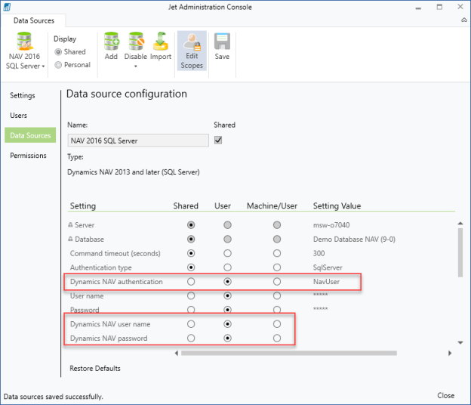
Task: Minimize the Jet Administration Console window
Action: pyautogui.click(x=418, y=8)
